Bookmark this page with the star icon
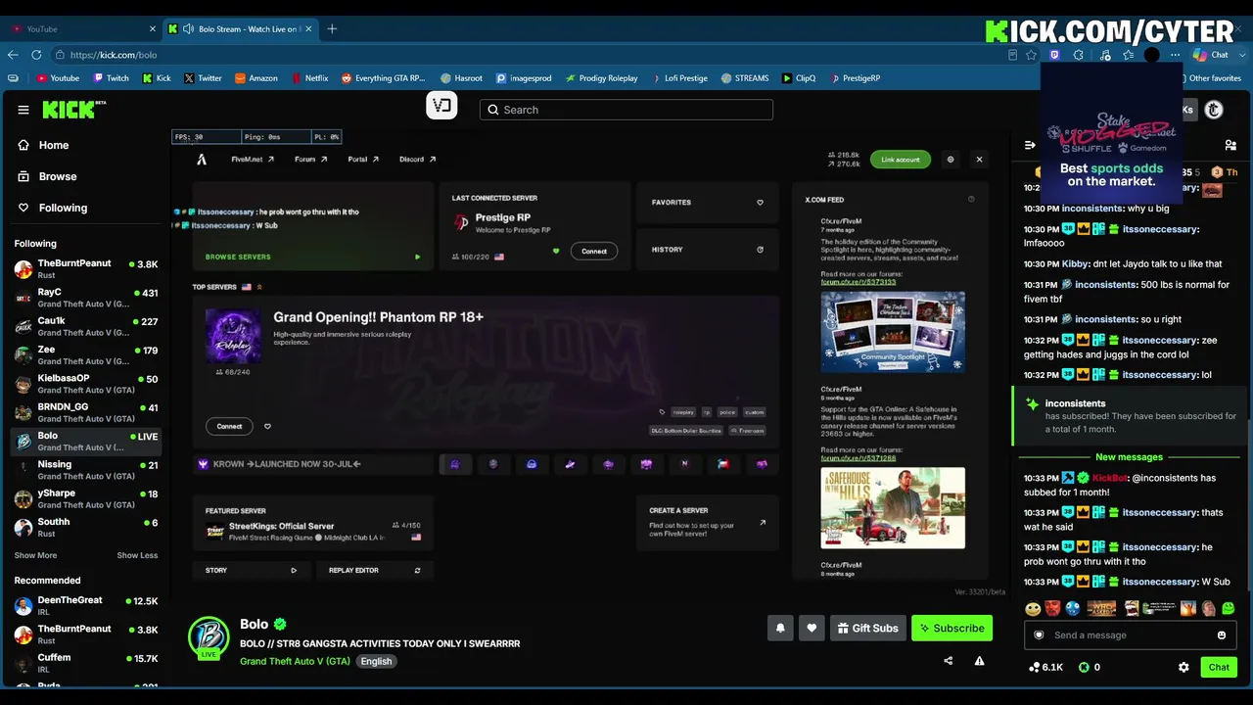Image resolution: width=1253 pixels, height=705 pixels. click(1031, 55)
